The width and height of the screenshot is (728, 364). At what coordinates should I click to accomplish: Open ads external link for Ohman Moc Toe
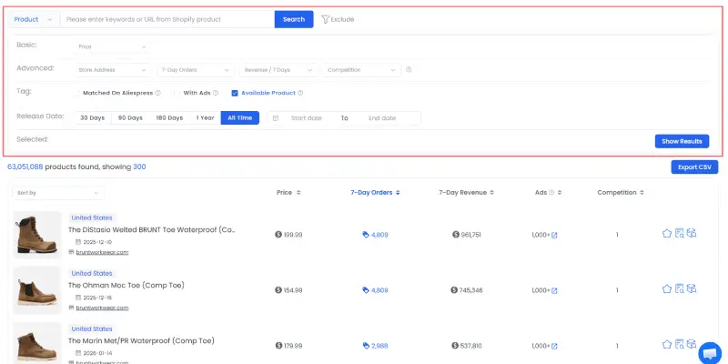coord(554,290)
